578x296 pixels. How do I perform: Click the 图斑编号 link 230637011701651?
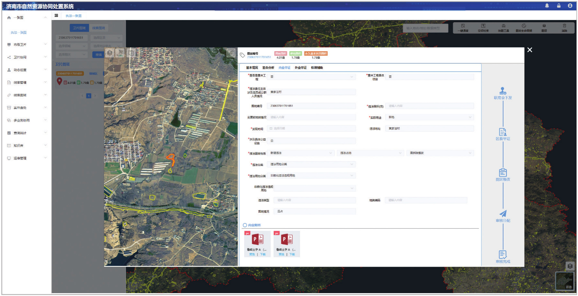[259, 57]
